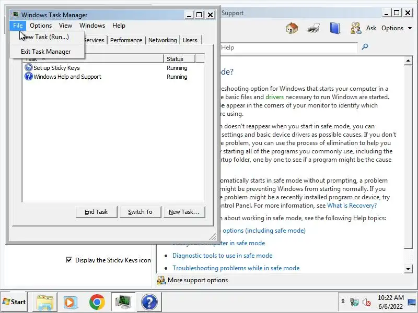The image size is (418, 313).
Task: Click the Search Help input field
Action: 288,47
